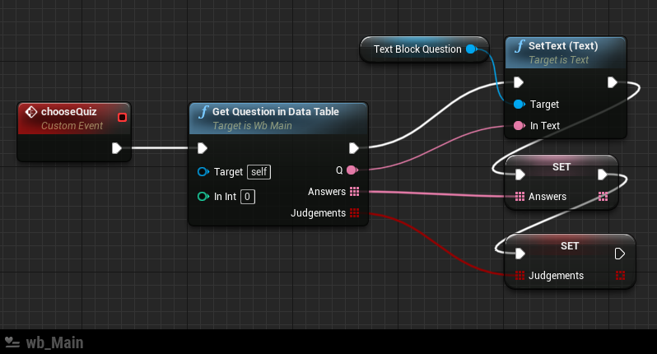Click the blue Target pin on SetText
The image size is (657, 354).
[520, 104]
